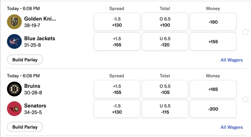251x137 pixels.
Task: Select Bruins +1.5 spread bet
Action: tap(117, 89)
